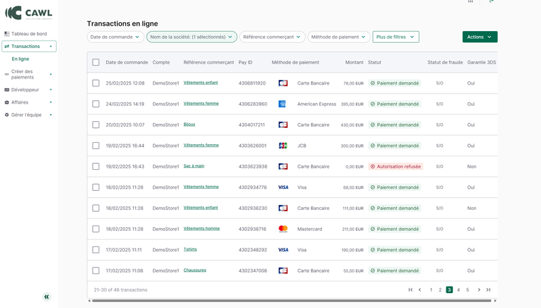This screenshot has height=308, width=541.
Task: Expand Créer des paiements menu
Action: (x=51, y=74)
